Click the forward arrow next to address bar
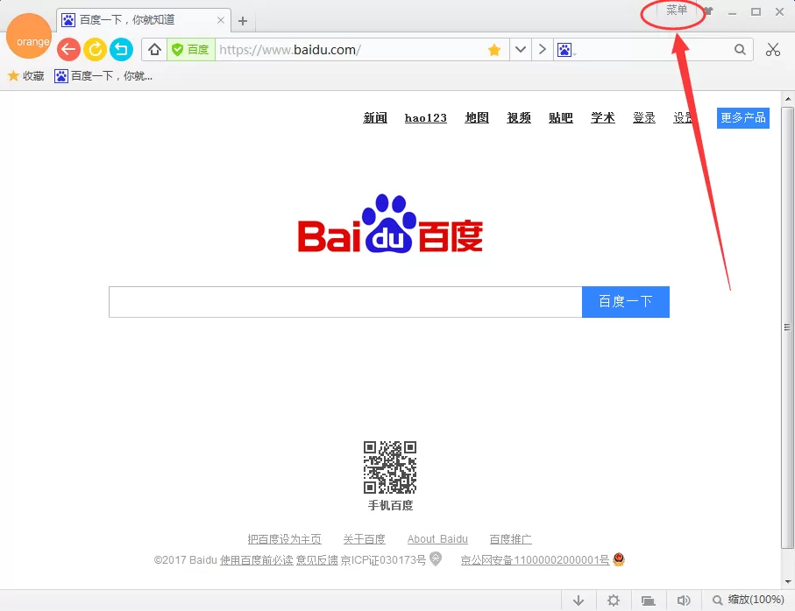The height and width of the screenshot is (611, 795). pyautogui.click(x=542, y=50)
